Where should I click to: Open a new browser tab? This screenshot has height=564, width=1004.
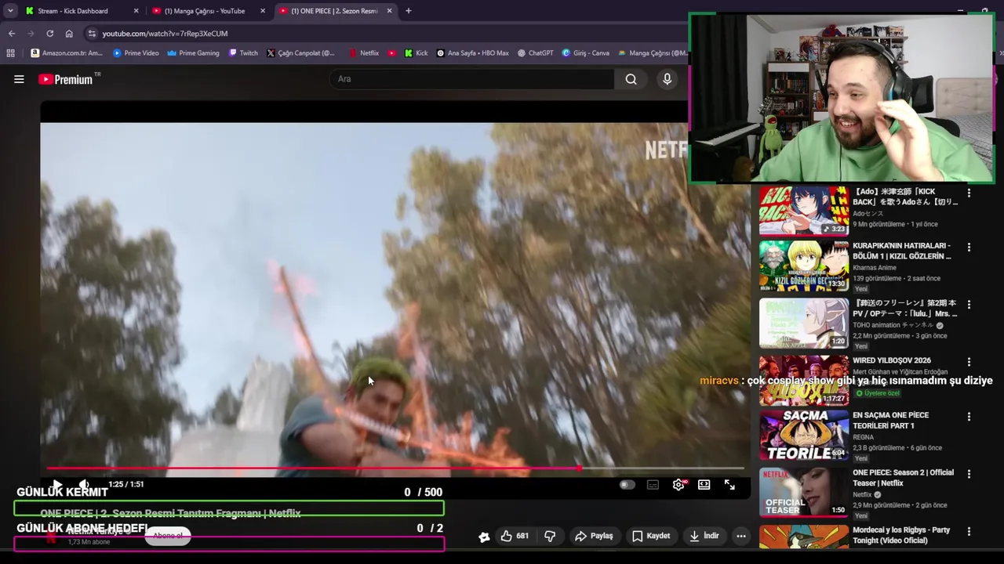[x=408, y=11]
